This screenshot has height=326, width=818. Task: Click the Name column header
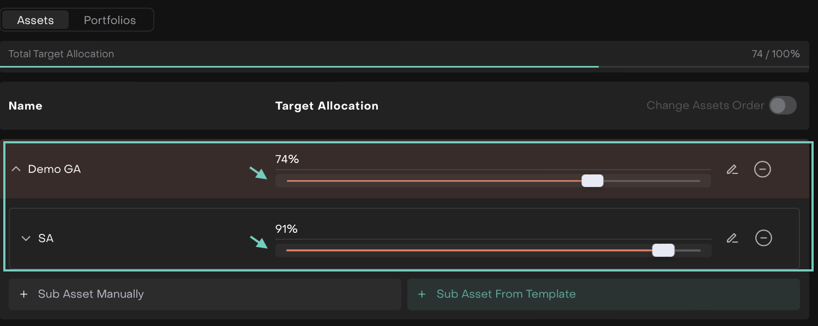pos(26,106)
